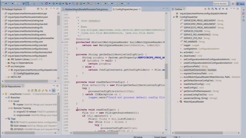The width and height of the screenshot is (246, 138).
Task: Click Clone Git Repository icon
Action: pos(36,90)
